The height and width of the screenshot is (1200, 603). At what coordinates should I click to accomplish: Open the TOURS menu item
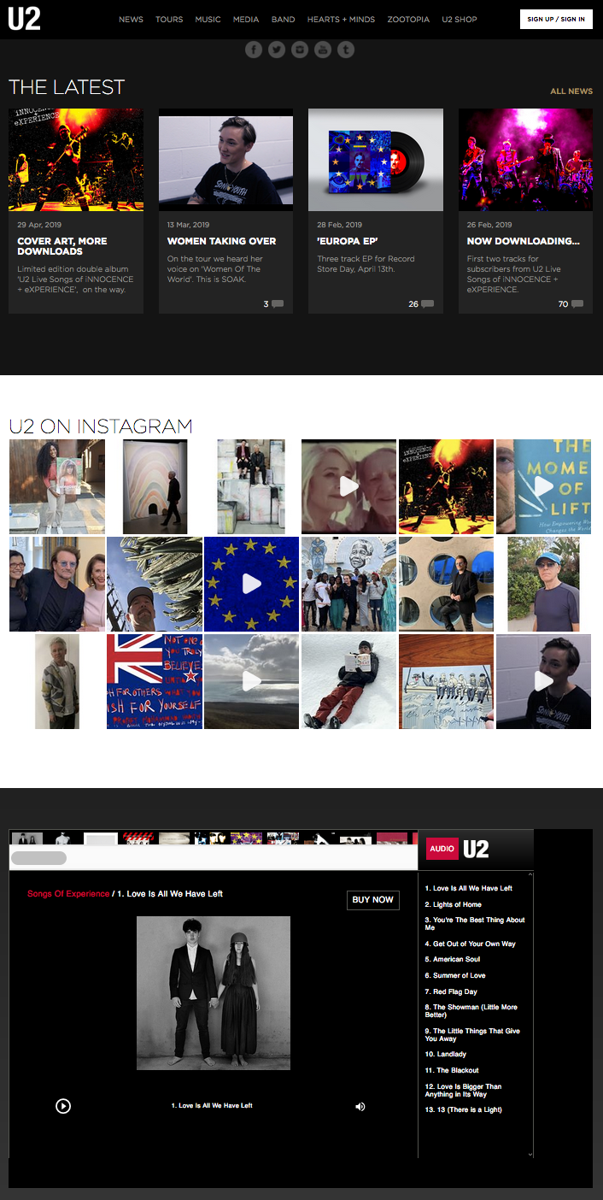(x=169, y=19)
